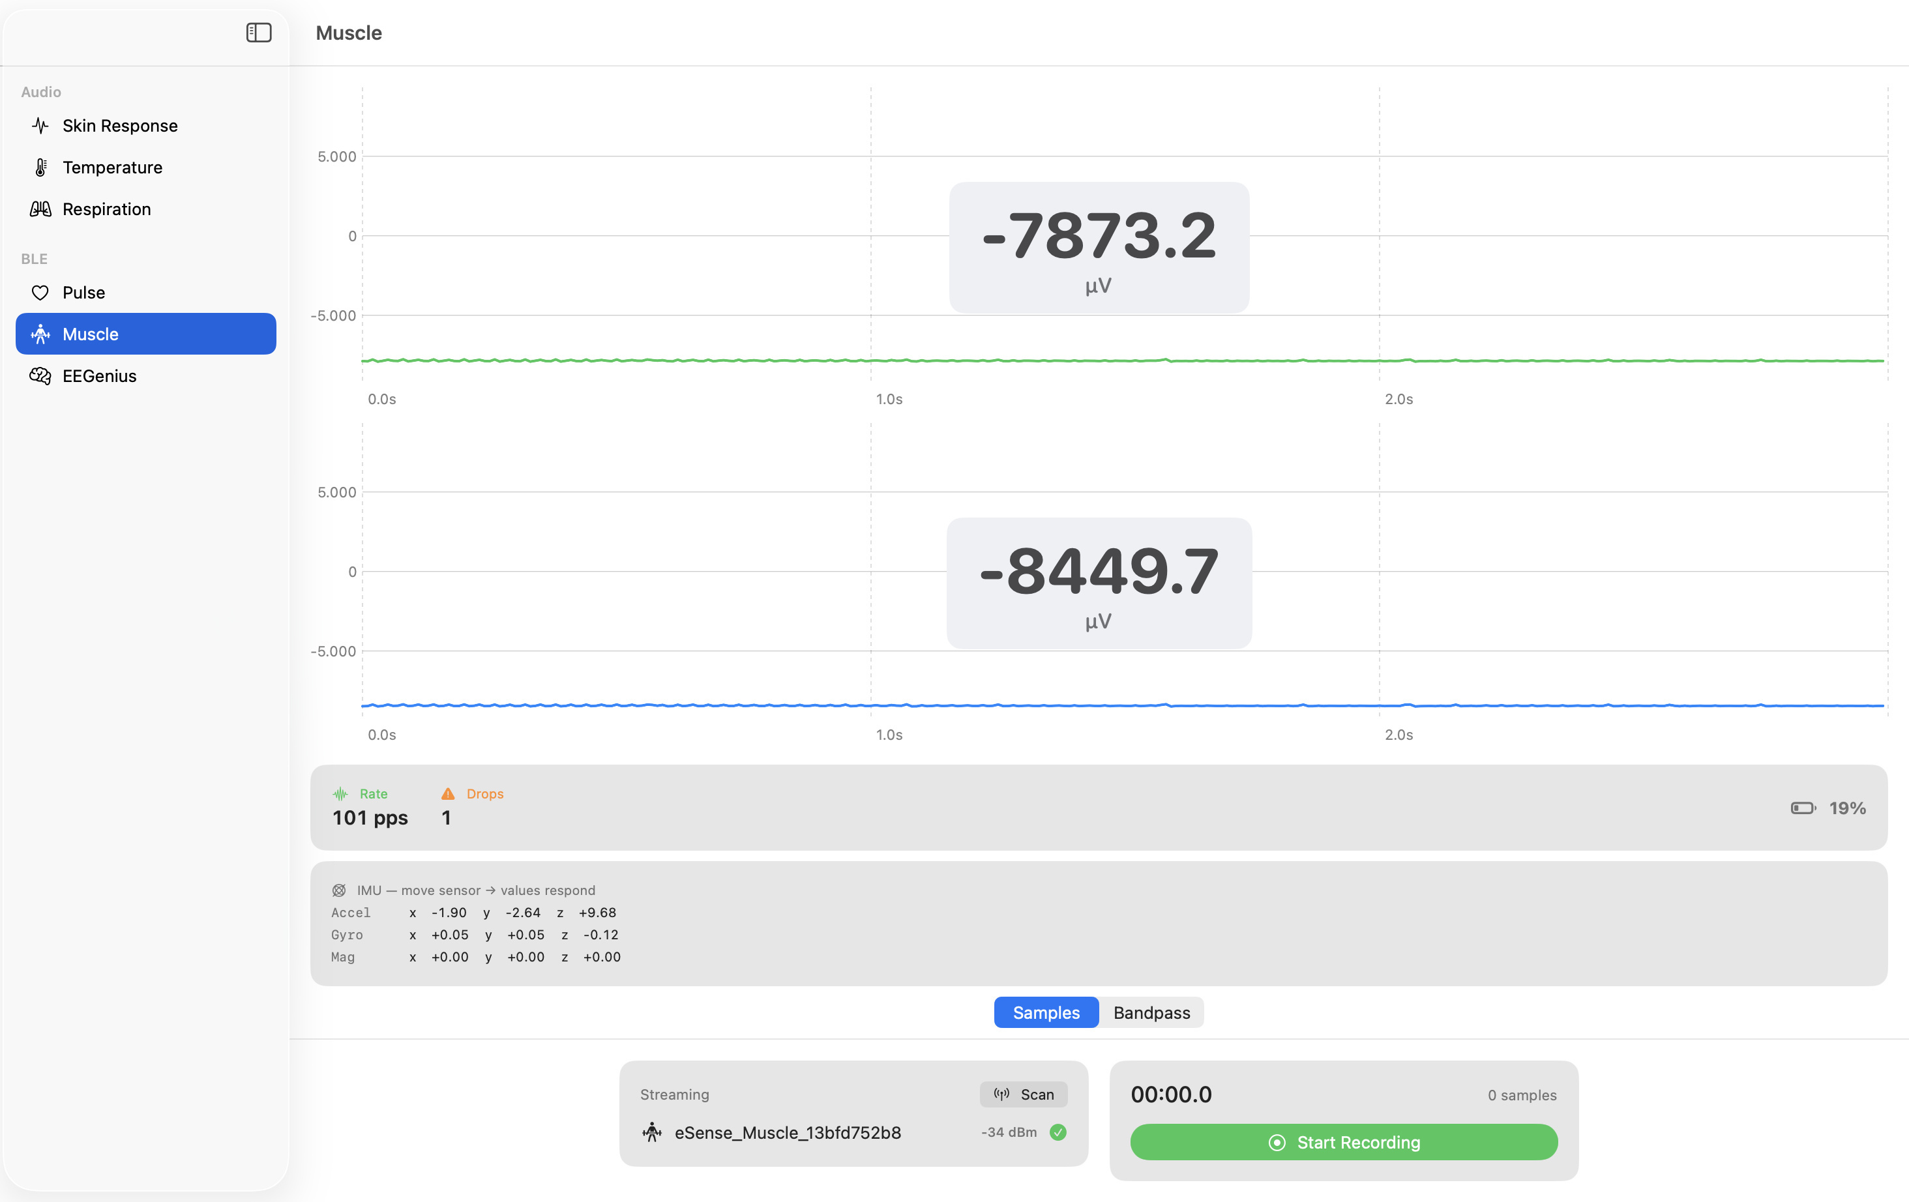Click the Streaming status label
Screen dimensions: 1909x1202
click(675, 1094)
